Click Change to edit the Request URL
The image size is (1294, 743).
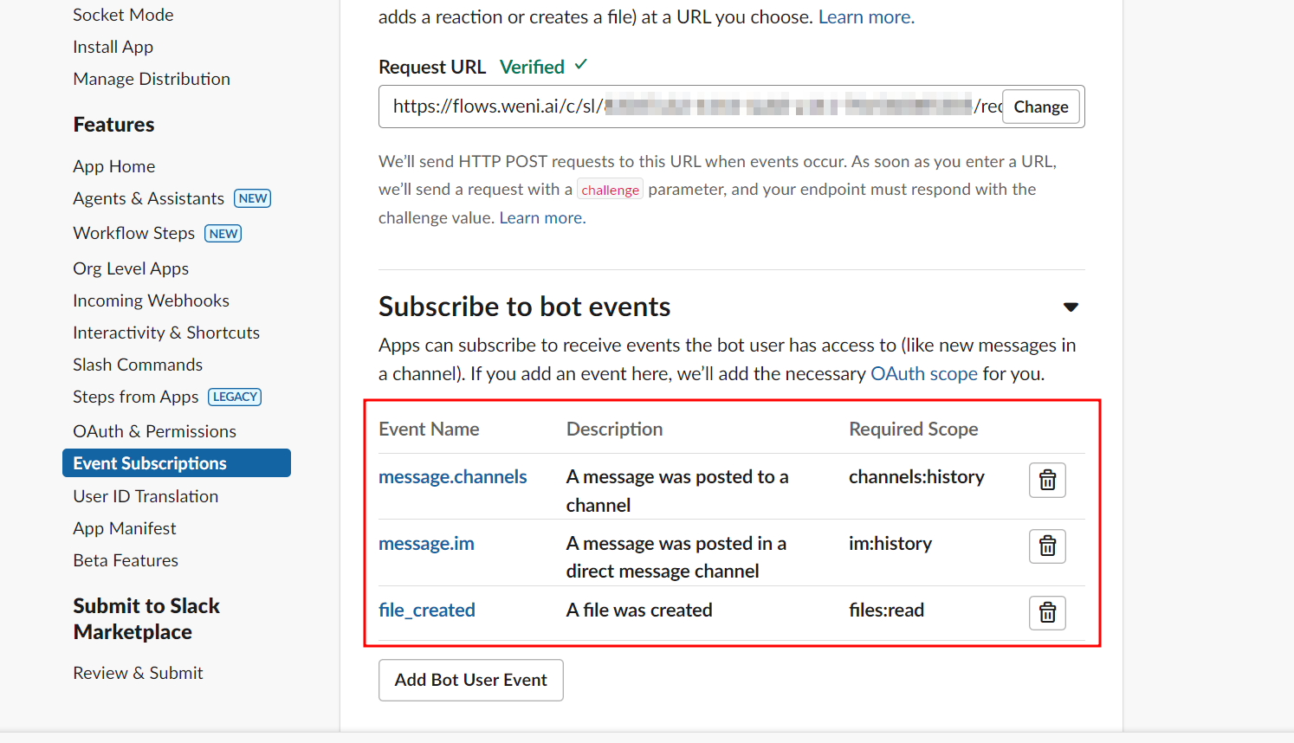click(1040, 106)
